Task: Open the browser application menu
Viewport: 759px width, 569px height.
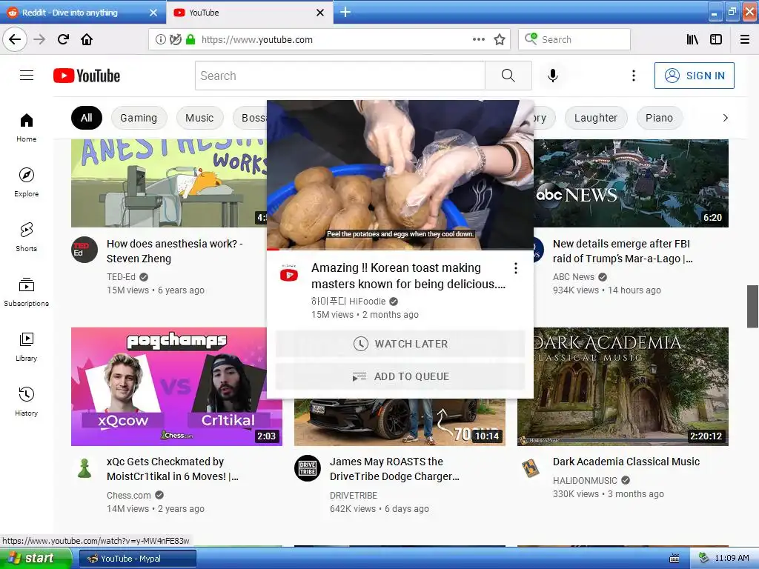Action: (745, 39)
